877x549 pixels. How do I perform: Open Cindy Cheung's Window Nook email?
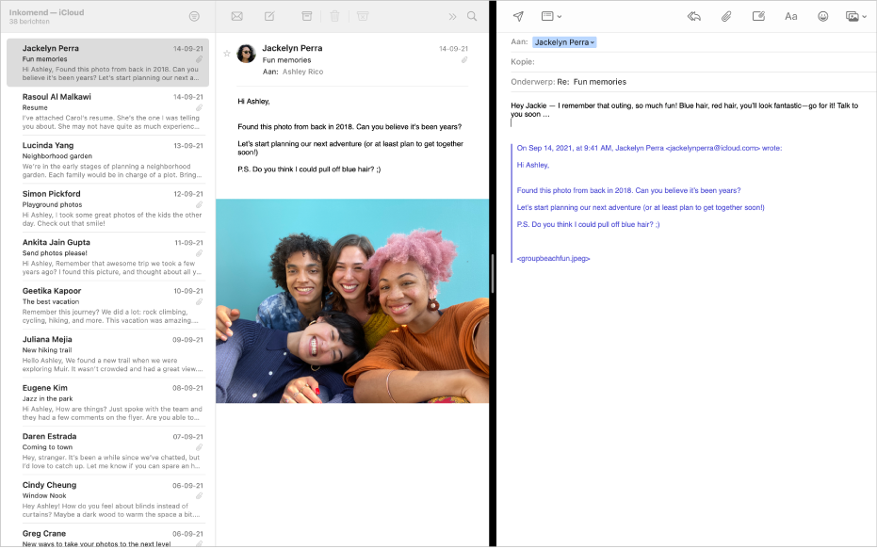[x=108, y=500]
